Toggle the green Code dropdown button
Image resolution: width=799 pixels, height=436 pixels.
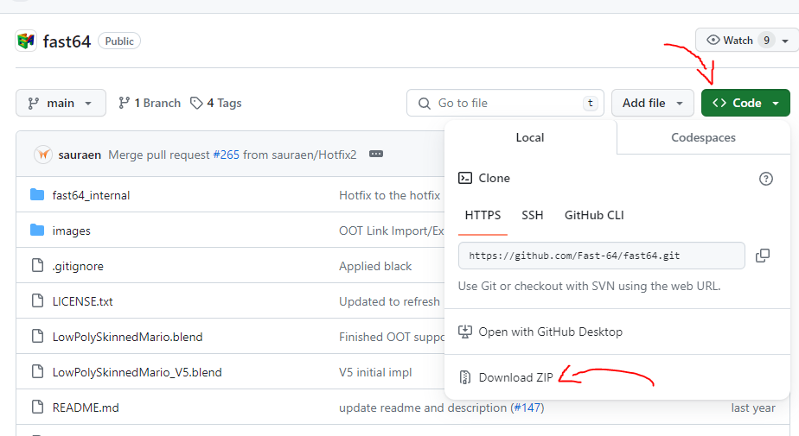click(x=745, y=103)
